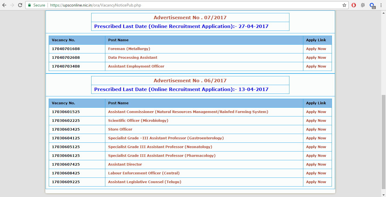The height and width of the screenshot is (197, 386).
Task: Open the red AdBlock extension
Action: 354,5
